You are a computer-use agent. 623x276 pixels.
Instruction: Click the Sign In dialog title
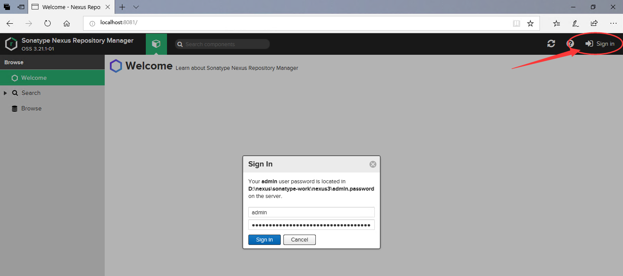coord(260,164)
